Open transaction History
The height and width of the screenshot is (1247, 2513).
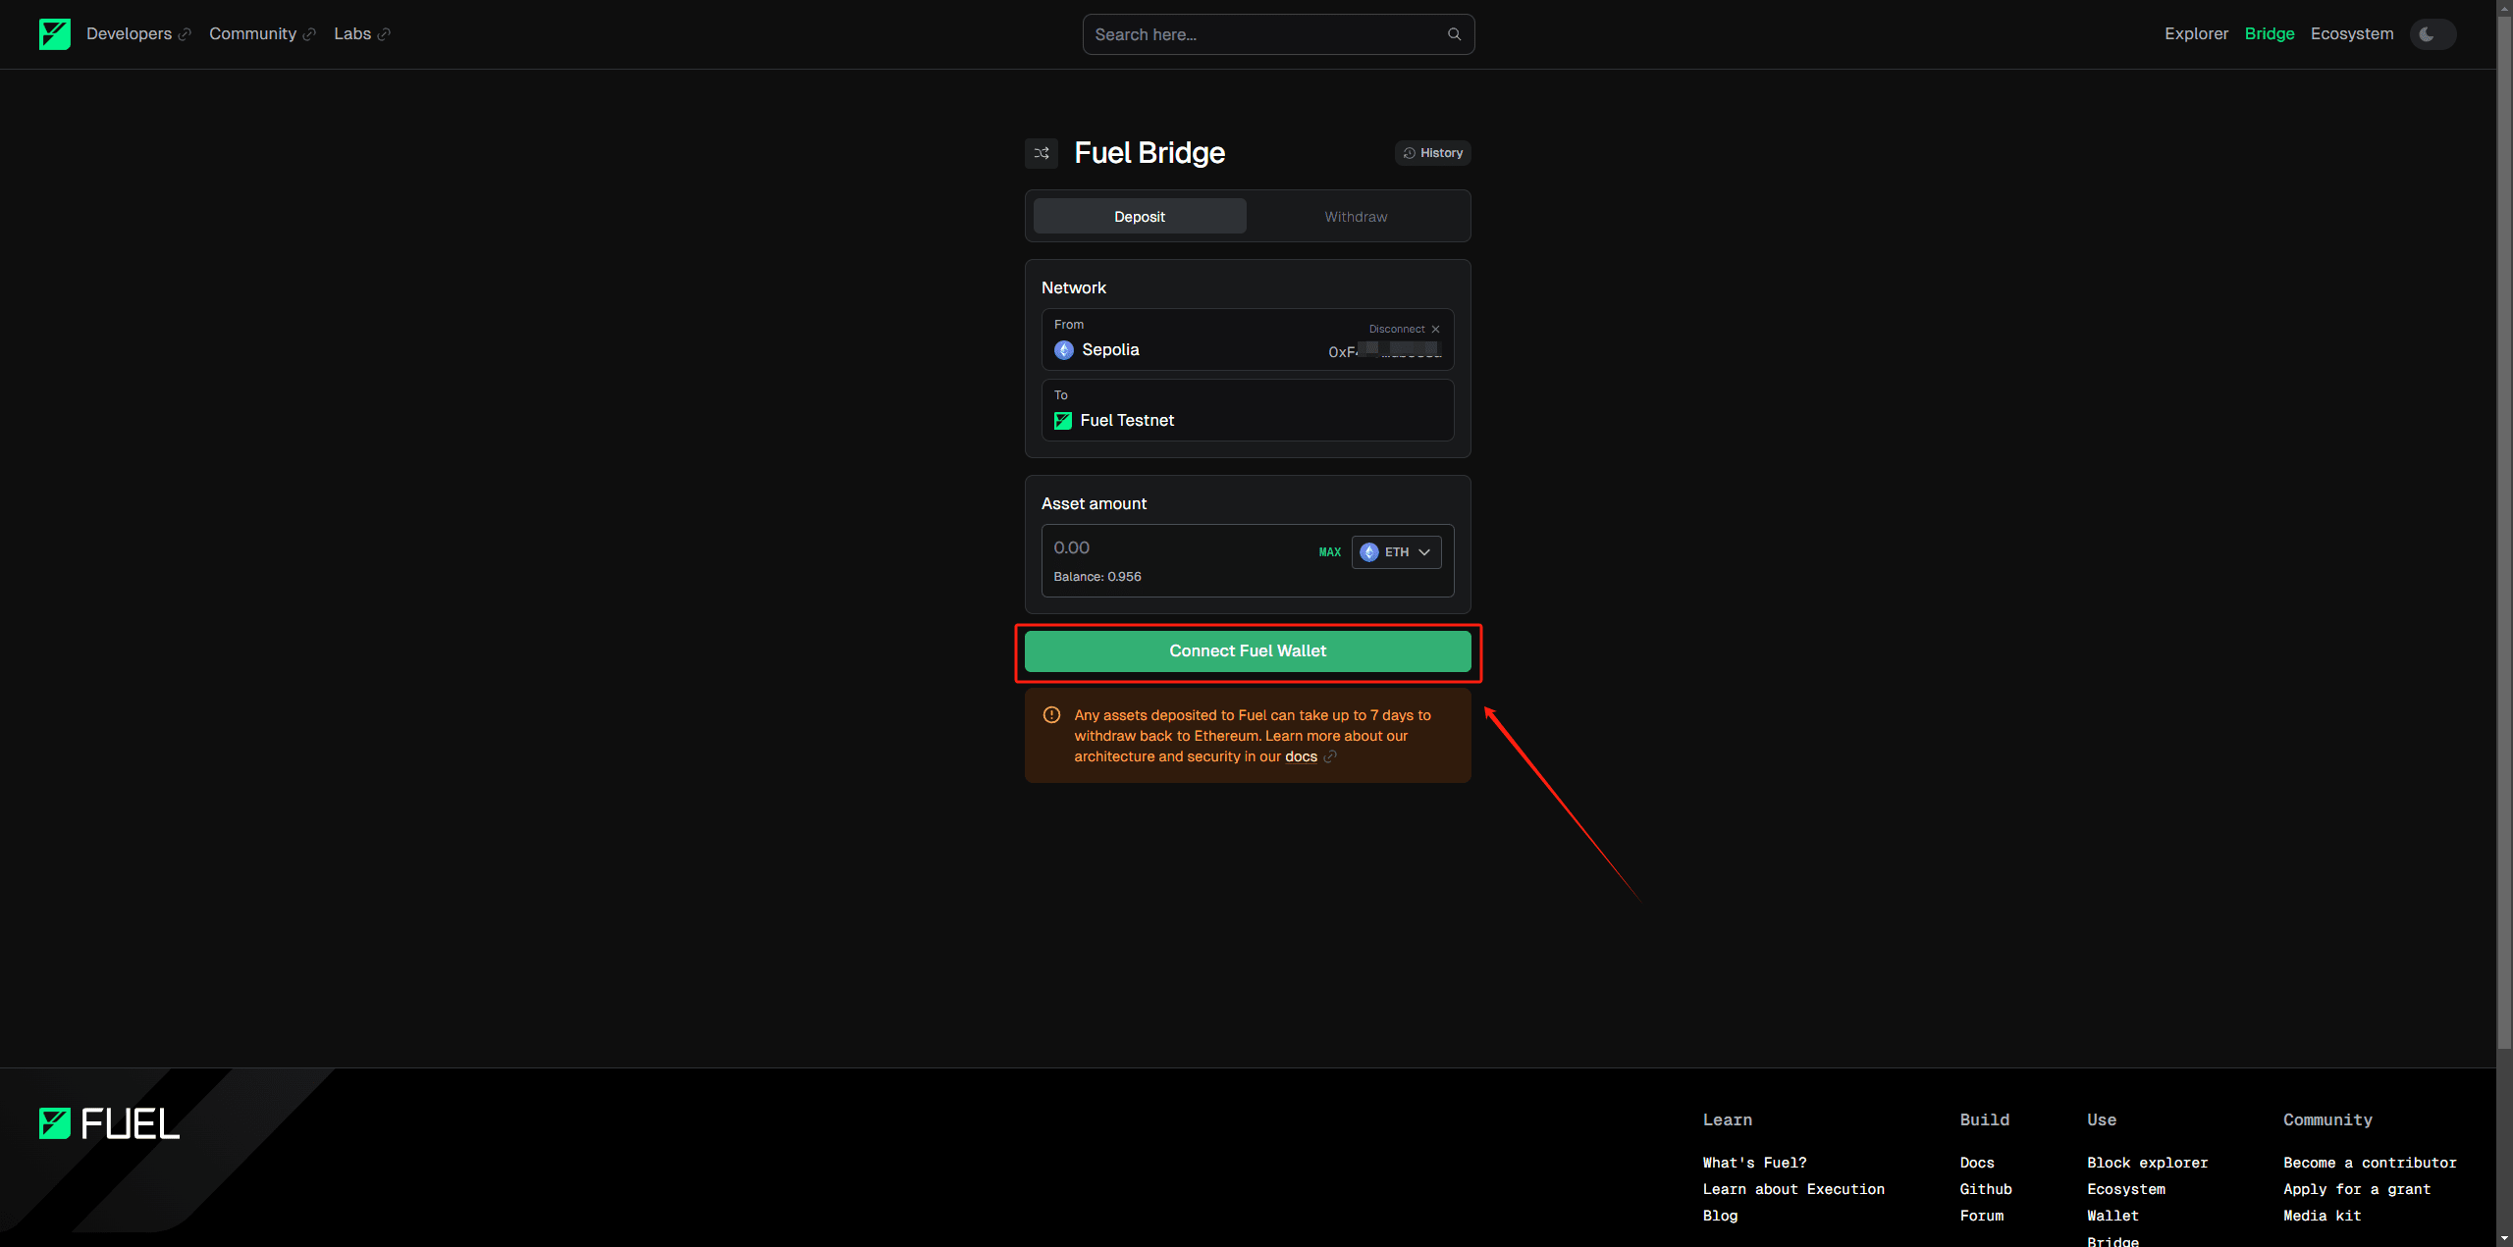[1432, 153]
